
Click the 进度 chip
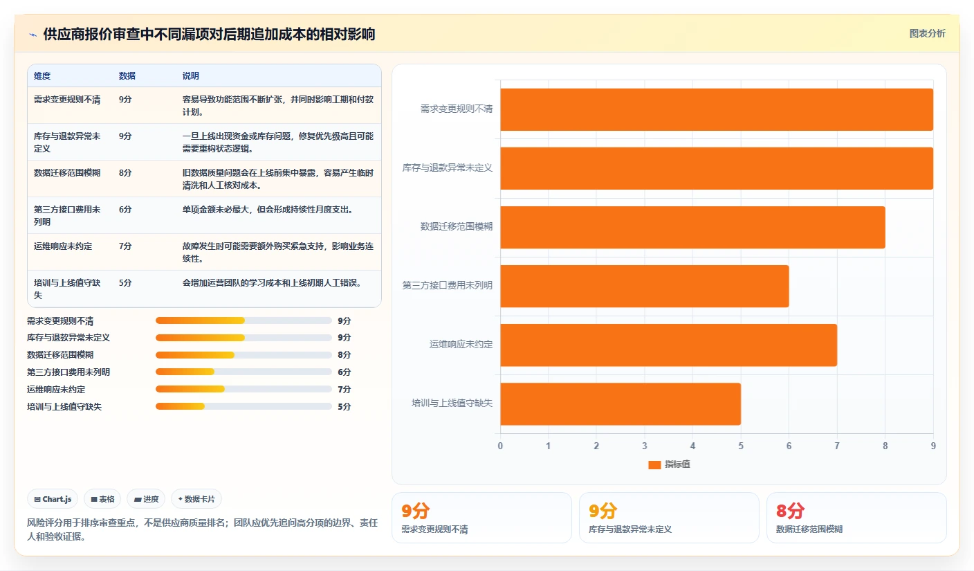click(x=146, y=499)
